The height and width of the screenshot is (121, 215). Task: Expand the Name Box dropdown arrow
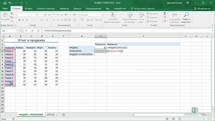click(x=16, y=31)
